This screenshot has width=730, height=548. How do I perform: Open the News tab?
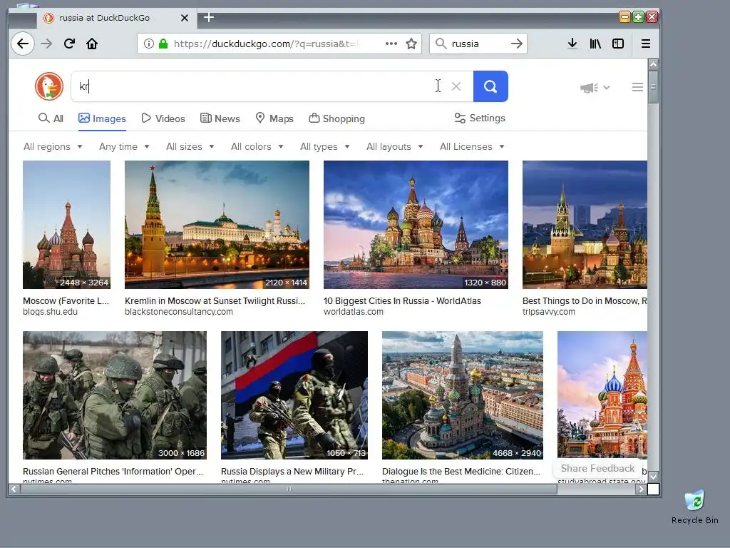point(220,118)
